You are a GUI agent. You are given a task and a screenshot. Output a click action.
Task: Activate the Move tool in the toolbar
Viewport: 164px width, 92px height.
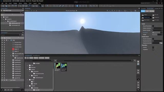click(x=23, y=6)
